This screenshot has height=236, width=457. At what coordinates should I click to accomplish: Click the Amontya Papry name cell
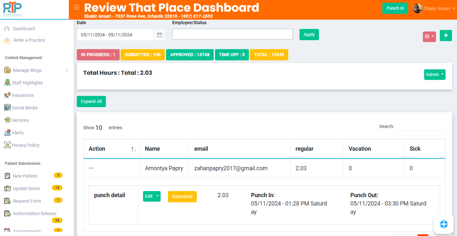164,168
